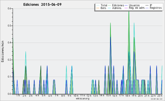165x101 pixels.
Task: Click the 15 h axis tick label
Action: (108, 96)
